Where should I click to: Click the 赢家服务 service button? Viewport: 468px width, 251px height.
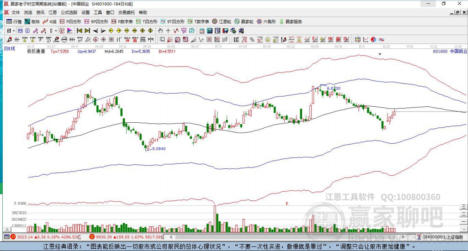291,21
